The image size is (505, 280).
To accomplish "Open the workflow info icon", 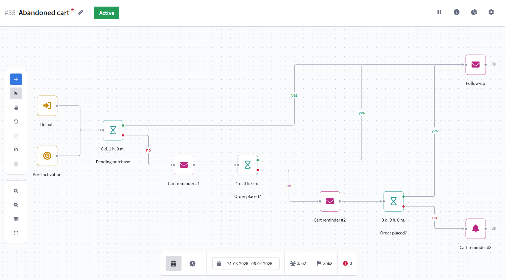I will (x=456, y=12).
